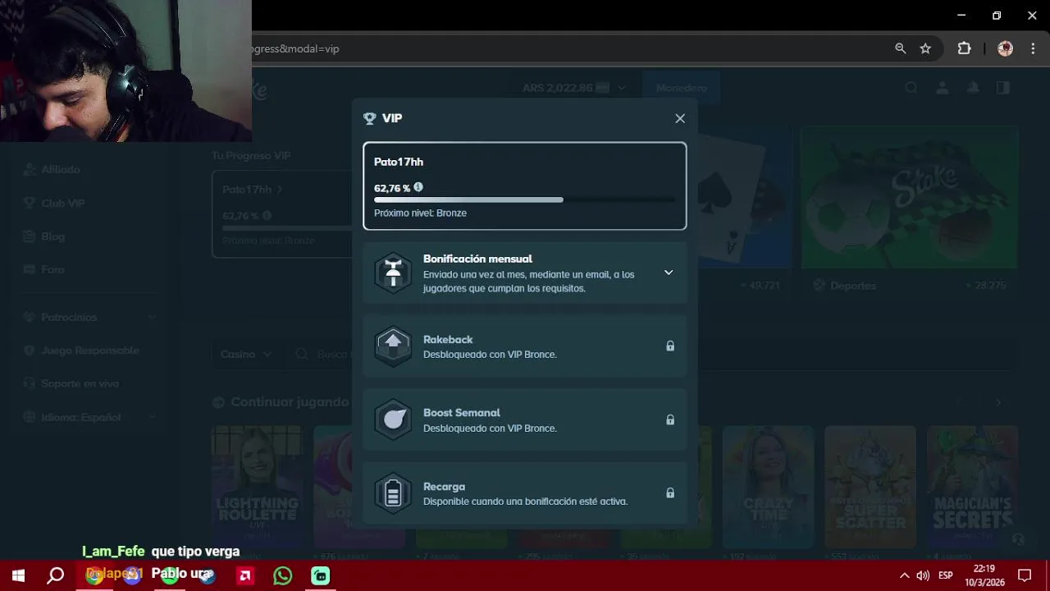
Task: Open Windows taskbar search
Action: 56,575
